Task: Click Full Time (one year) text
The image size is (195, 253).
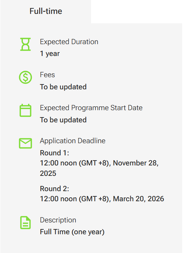Action: [x=72, y=232]
